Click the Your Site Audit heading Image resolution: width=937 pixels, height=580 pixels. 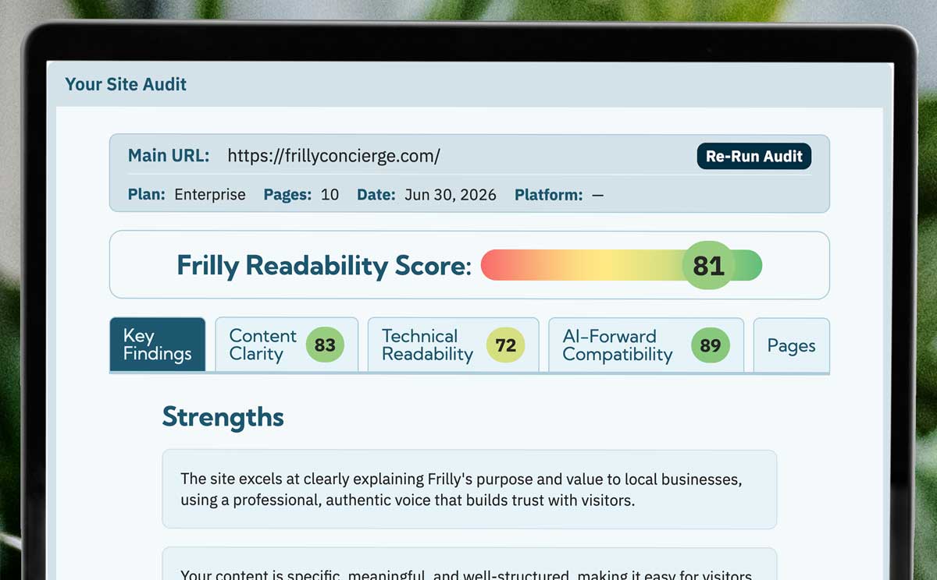(126, 84)
